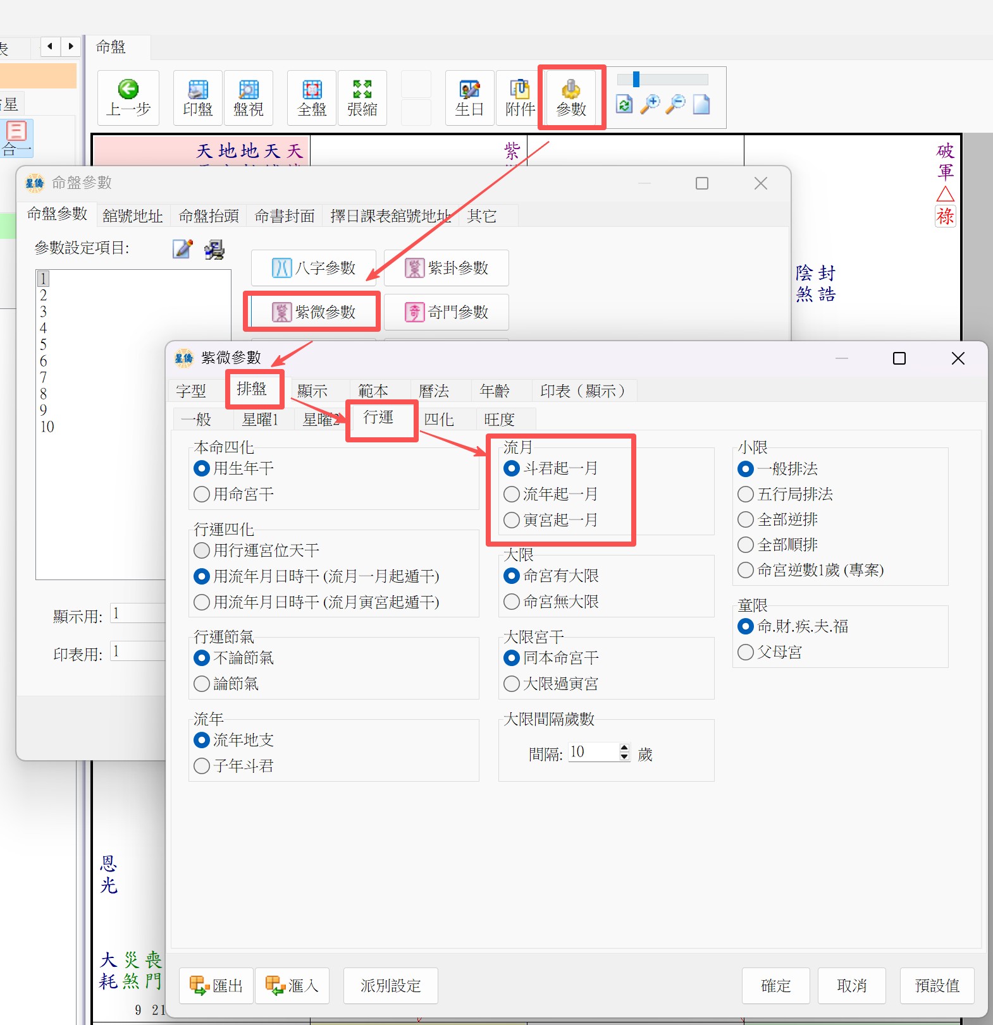
Task: Switch to the 四化 sub-tab
Action: [x=438, y=420]
